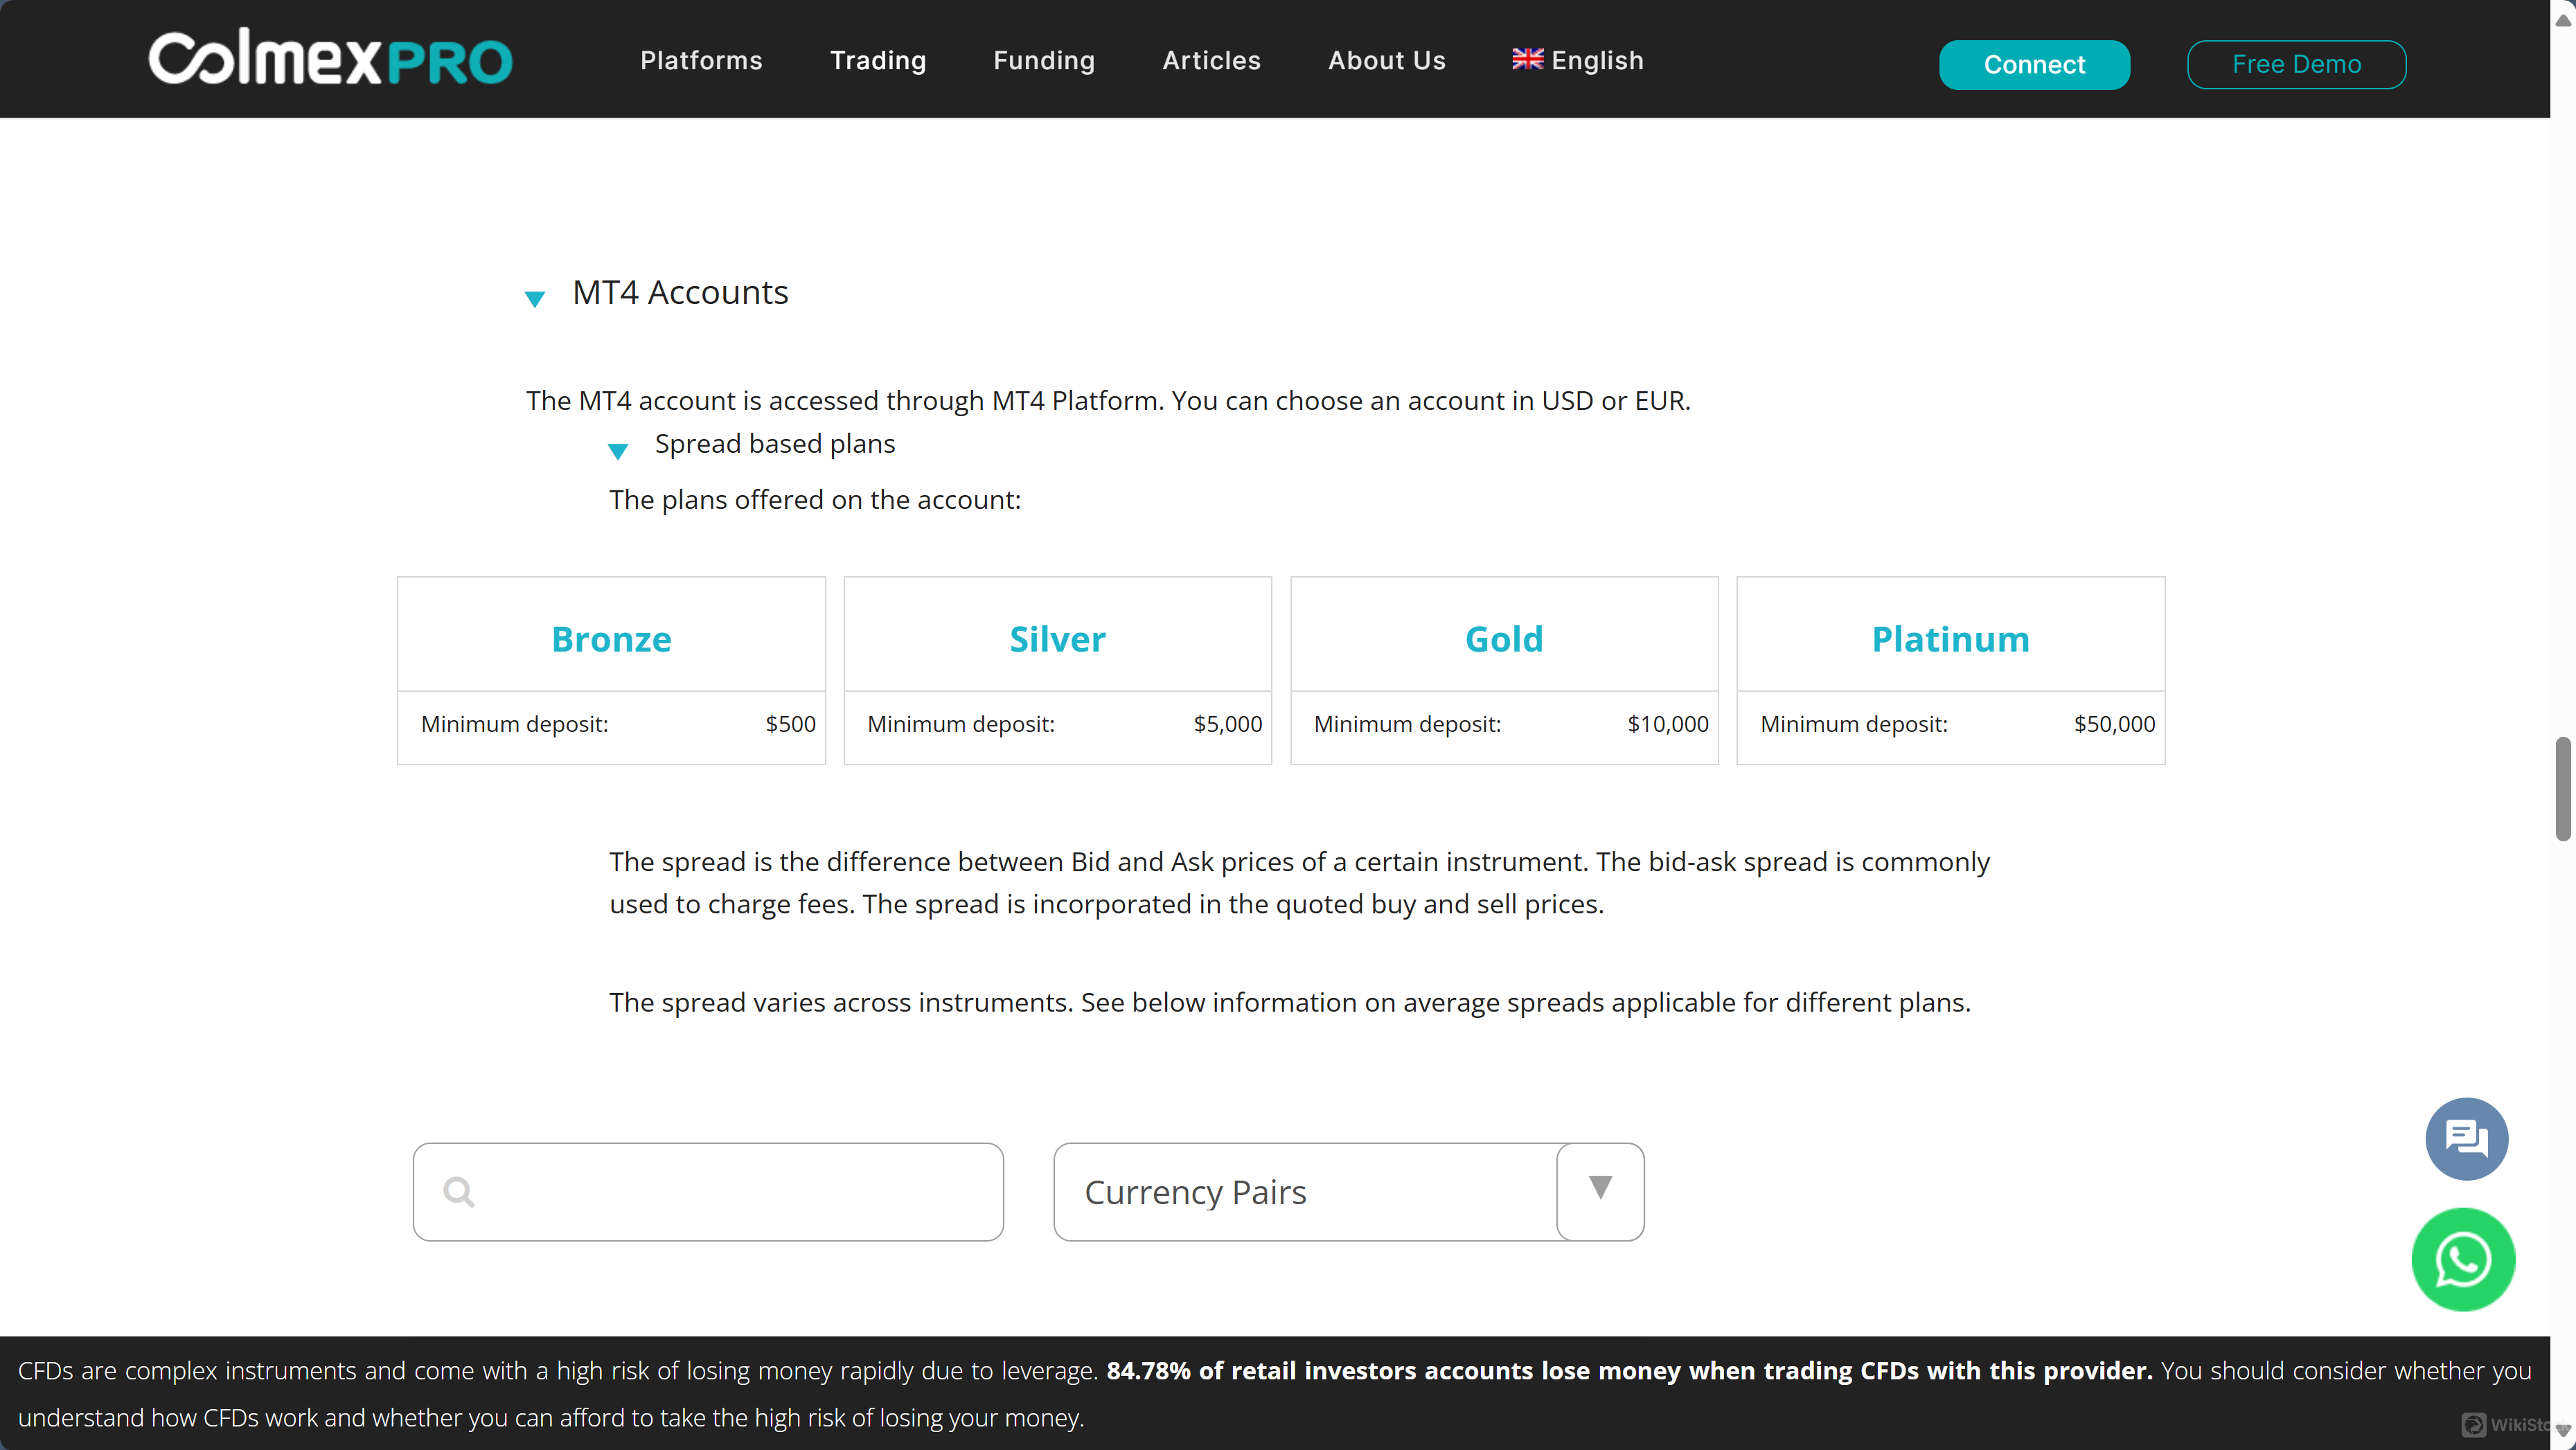Select the Platinum plan heading
The width and height of the screenshot is (2576, 1450).
tap(1950, 638)
